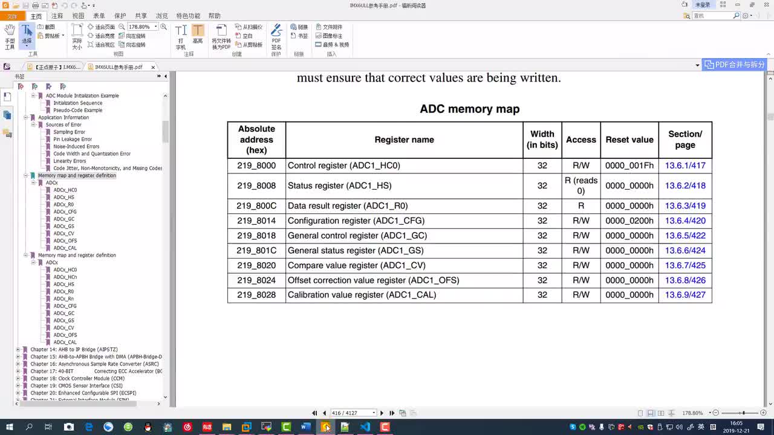Expand Chapter 19: CMOS Sensor Interface
The height and width of the screenshot is (435, 774).
18,385
